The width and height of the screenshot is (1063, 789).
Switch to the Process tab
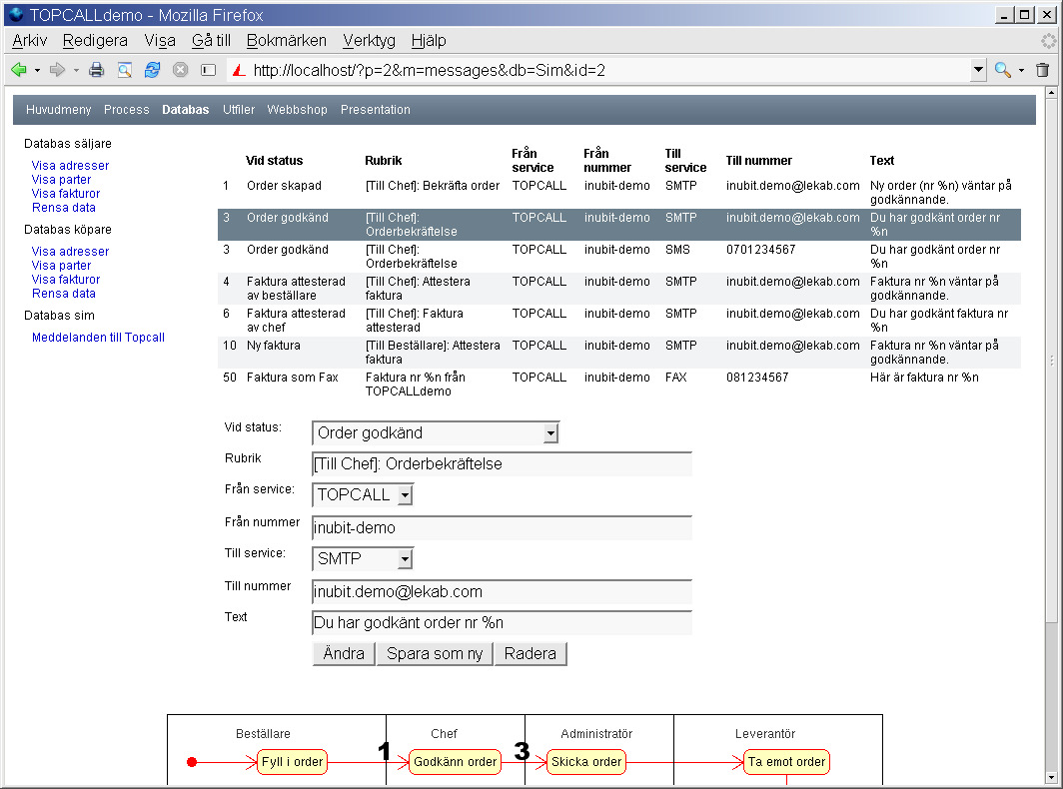point(127,110)
